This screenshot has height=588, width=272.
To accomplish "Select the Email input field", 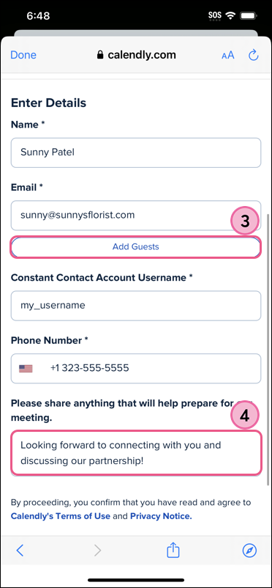I will [136, 216].
